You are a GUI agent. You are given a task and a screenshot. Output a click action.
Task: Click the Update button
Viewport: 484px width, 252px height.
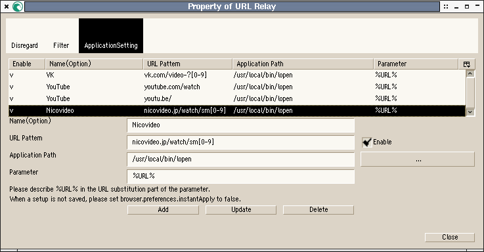[241, 210]
